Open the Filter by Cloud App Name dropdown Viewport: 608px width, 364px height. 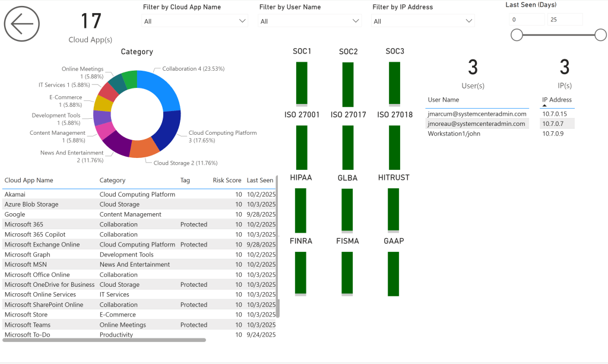[195, 21]
